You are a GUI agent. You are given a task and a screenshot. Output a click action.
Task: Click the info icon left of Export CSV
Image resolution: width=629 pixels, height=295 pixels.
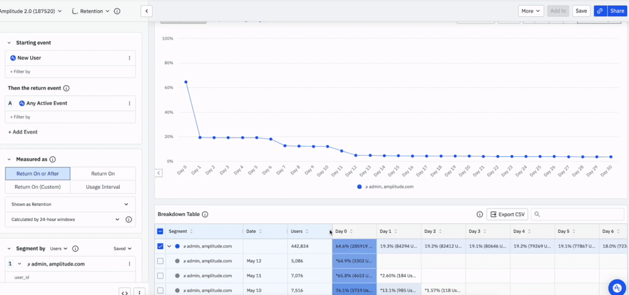point(479,215)
